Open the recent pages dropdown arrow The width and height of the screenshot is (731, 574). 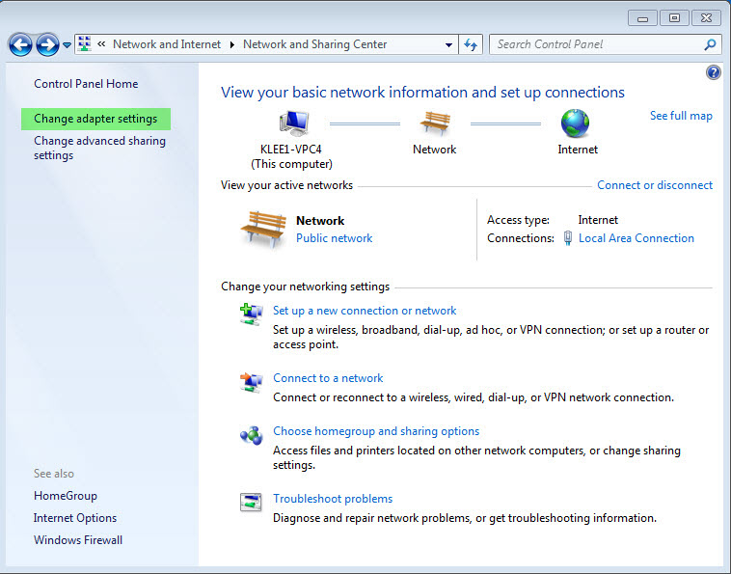click(68, 45)
